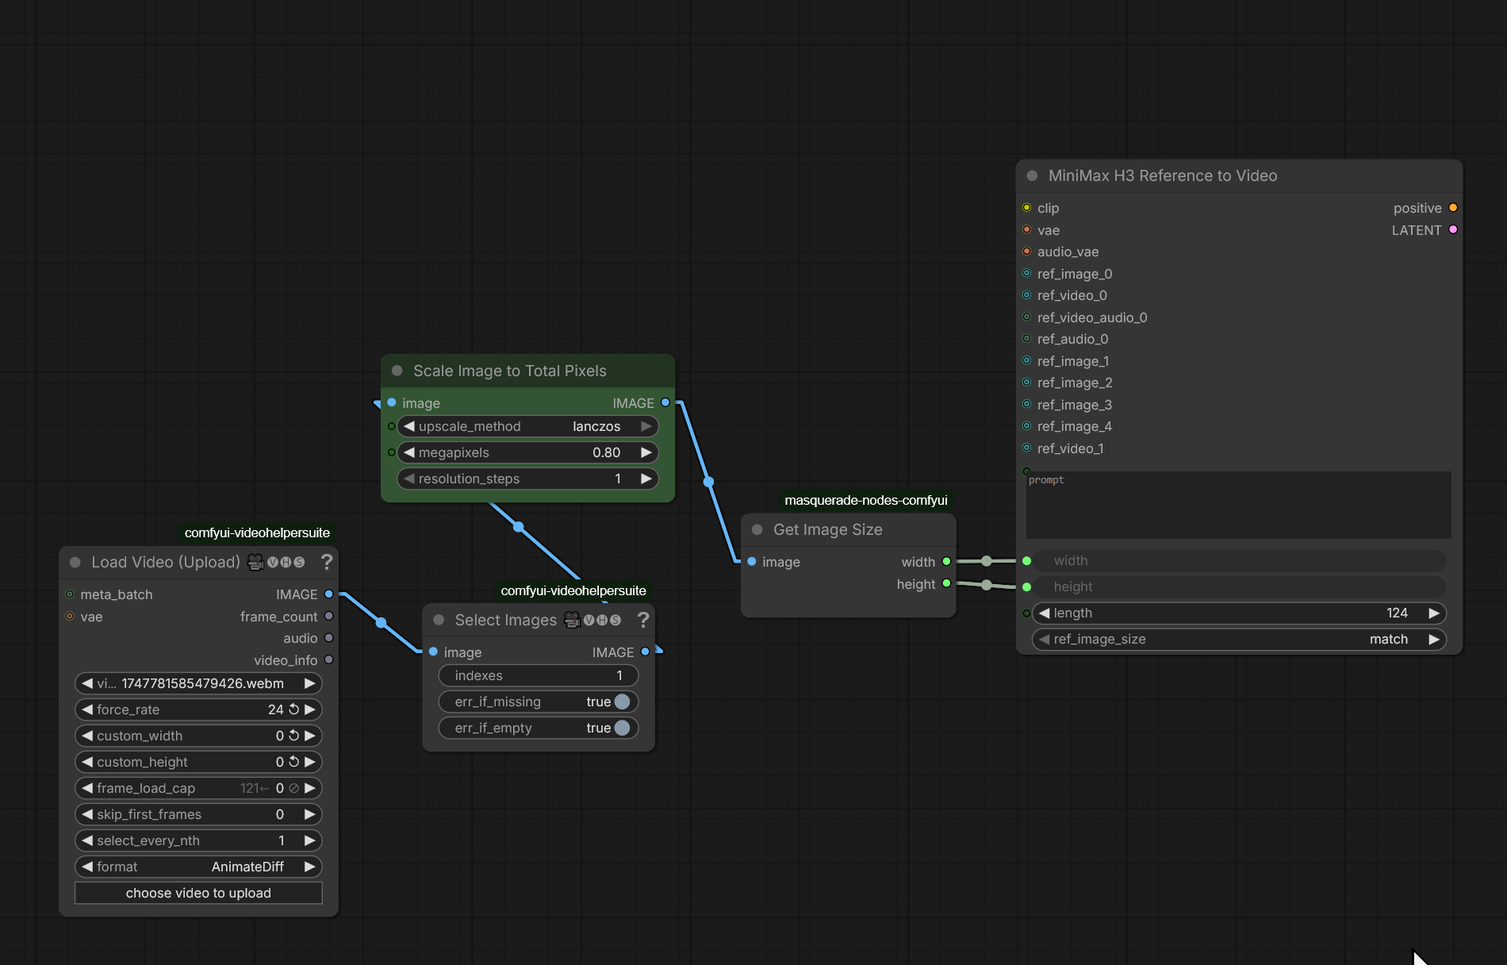Viewport: 1507px width, 965px height.
Task: Collapse the Scale Image to Total Pixels node
Action: coord(397,371)
